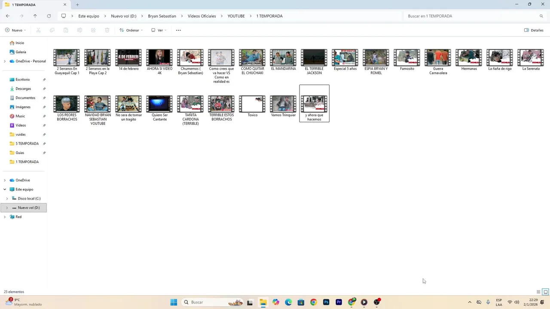Open the Windows Start menu

coord(174,302)
